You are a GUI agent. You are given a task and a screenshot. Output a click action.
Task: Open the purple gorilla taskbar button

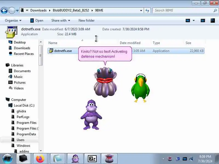[76, 159]
